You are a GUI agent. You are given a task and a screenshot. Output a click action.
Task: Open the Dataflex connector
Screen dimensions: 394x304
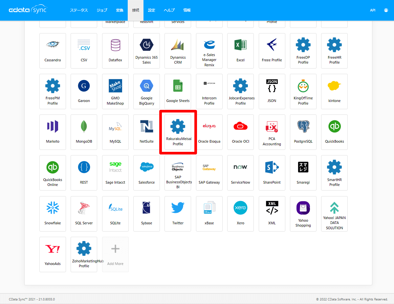(115, 51)
